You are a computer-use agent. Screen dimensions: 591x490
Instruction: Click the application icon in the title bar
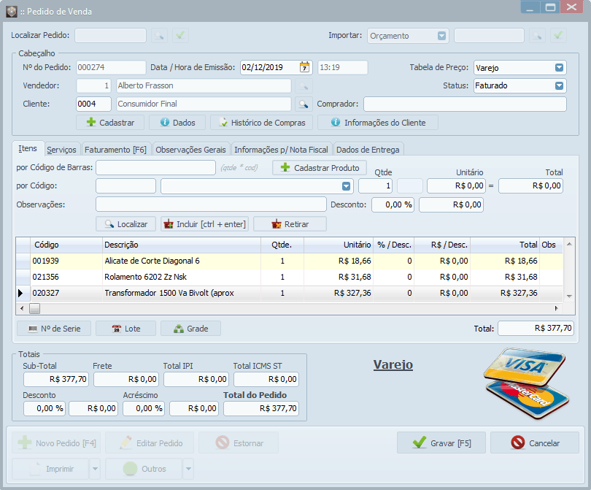(x=11, y=11)
